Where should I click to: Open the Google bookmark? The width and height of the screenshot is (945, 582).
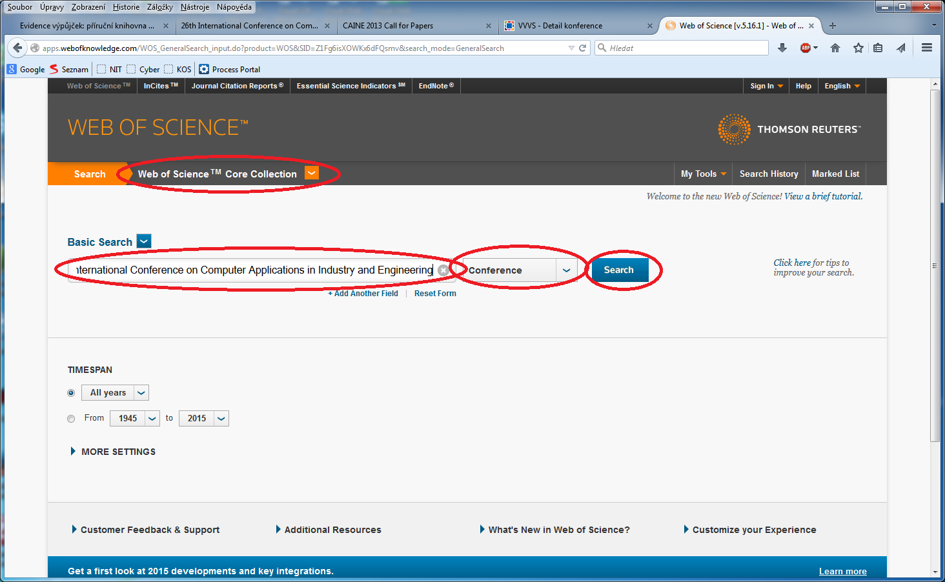click(x=26, y=69)
